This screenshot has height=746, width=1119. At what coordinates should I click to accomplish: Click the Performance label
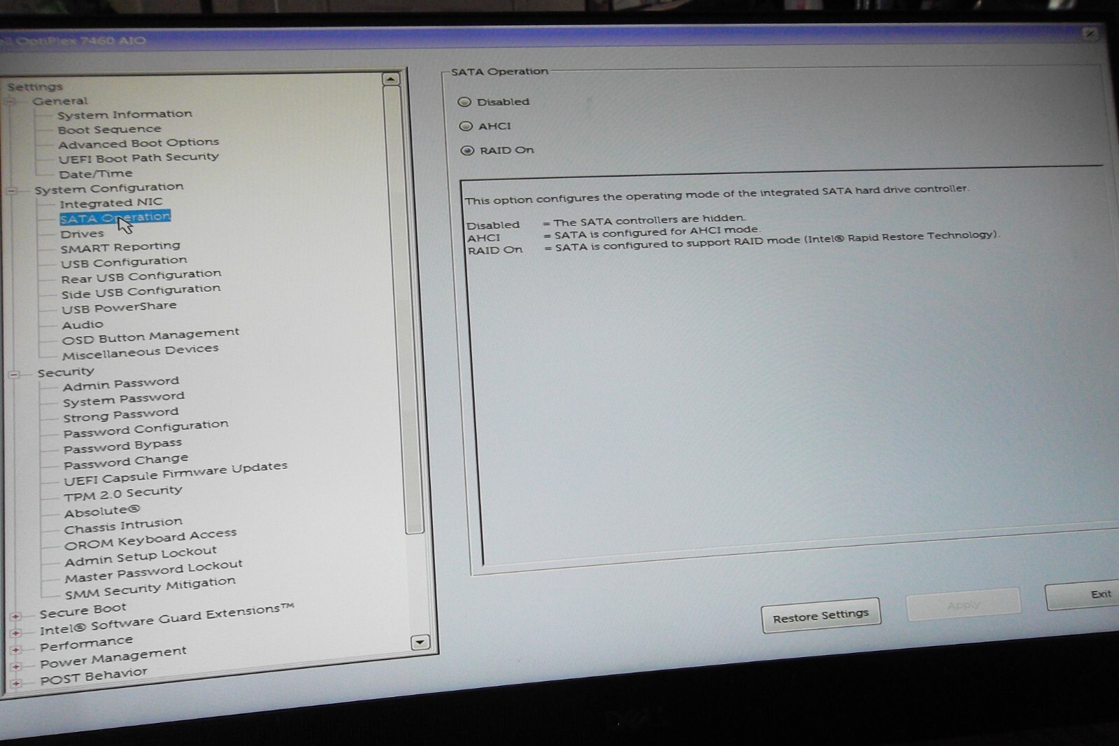point(86,643)
